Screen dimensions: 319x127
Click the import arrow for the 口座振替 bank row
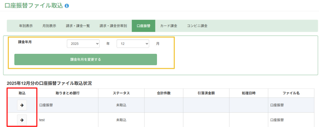tap(22, 105)
